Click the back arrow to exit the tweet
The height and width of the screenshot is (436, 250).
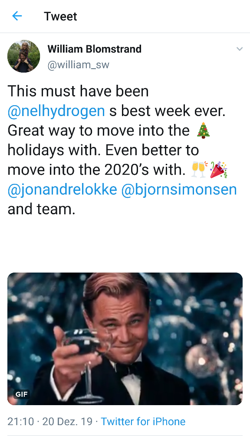(x=16, y=16)
